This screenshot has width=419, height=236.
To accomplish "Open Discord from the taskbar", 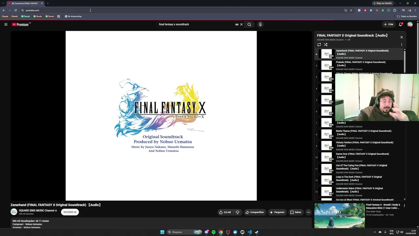I will click(207, 232).
